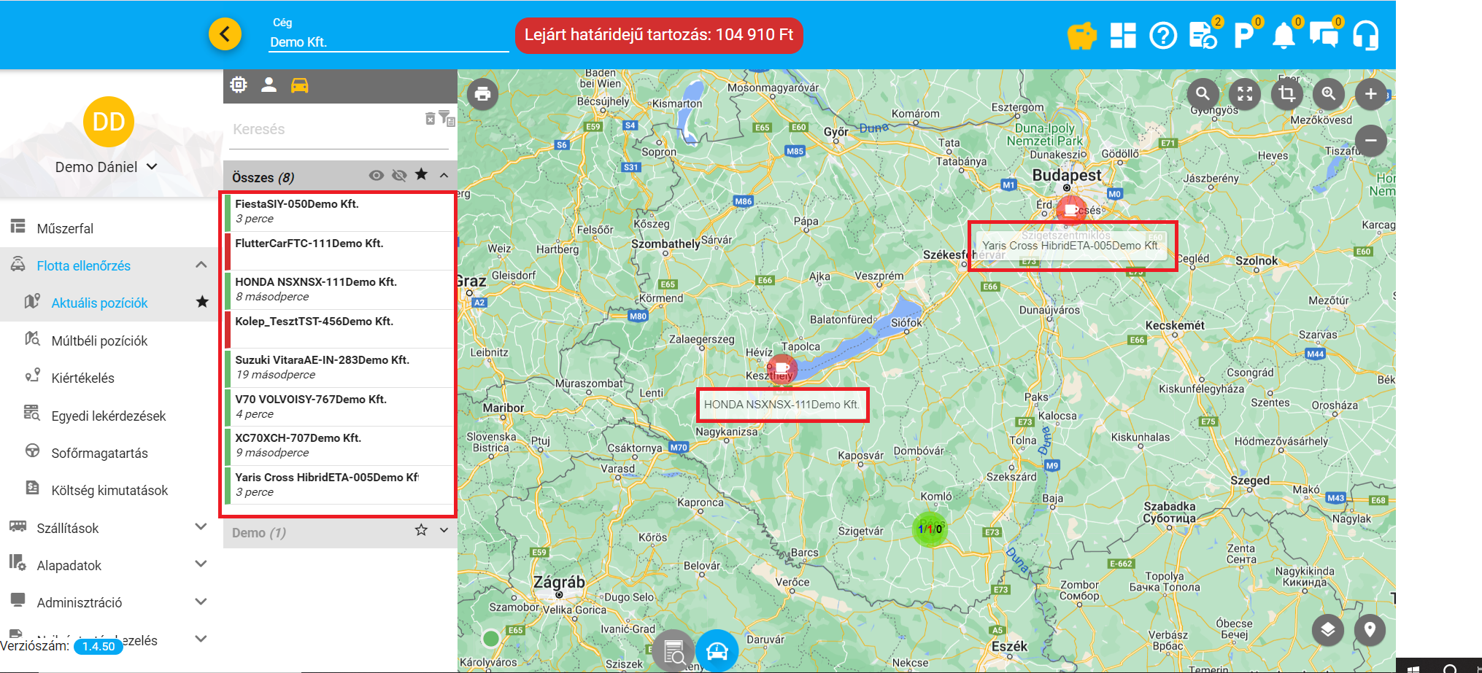Collapse the Összes vehicle group
1482x673 pixels.
pos(444,176)
